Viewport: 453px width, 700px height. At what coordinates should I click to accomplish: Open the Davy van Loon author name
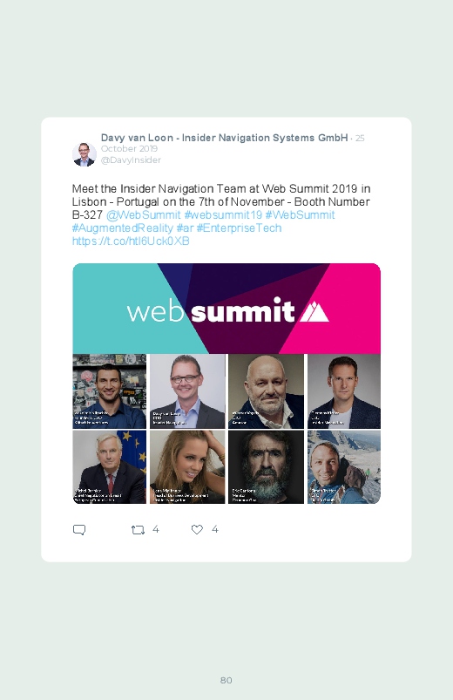pyautogui.click(x=225, y=138)
